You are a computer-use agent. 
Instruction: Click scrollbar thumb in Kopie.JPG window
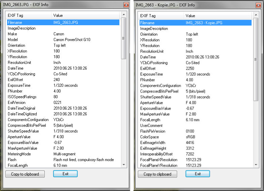256,60
